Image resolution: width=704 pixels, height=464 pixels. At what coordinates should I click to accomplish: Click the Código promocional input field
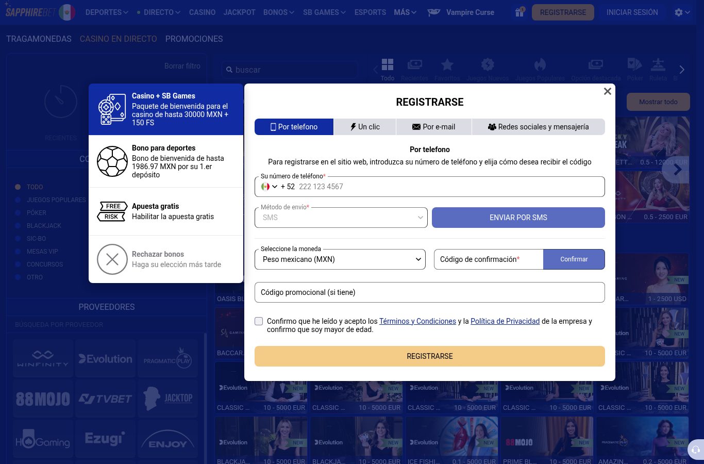pos(430,292)
